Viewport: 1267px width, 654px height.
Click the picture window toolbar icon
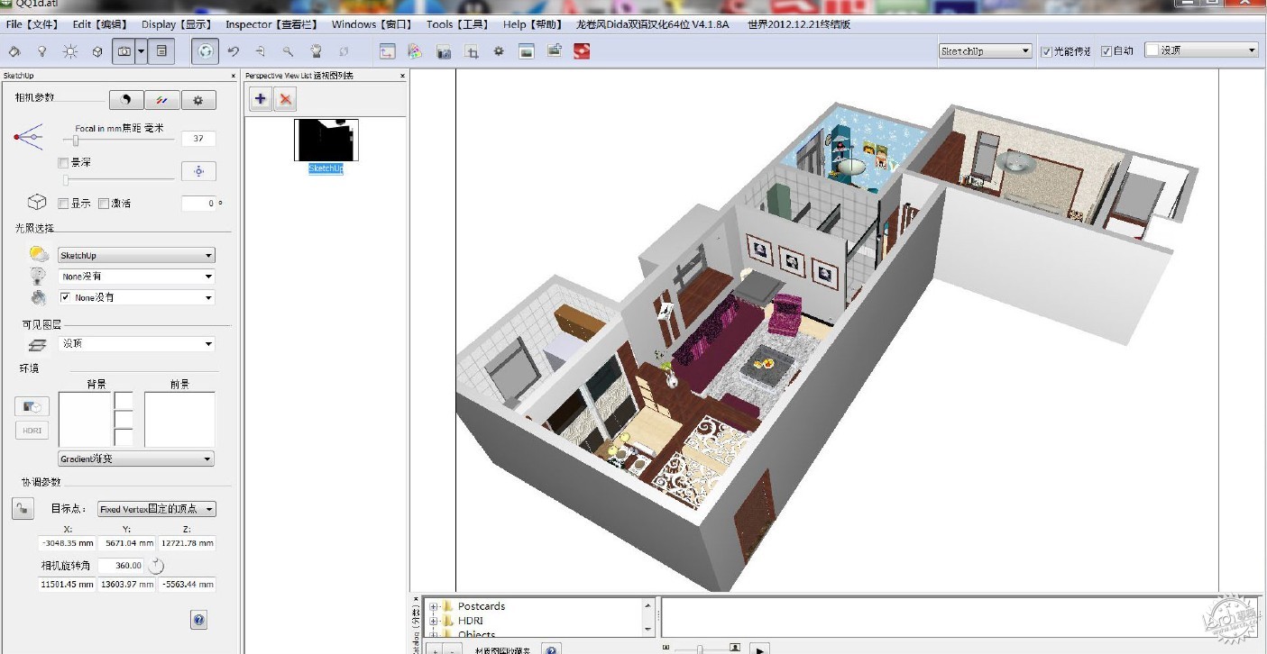point(527,51)
